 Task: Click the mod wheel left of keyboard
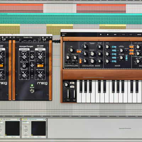tap(74, 94)
